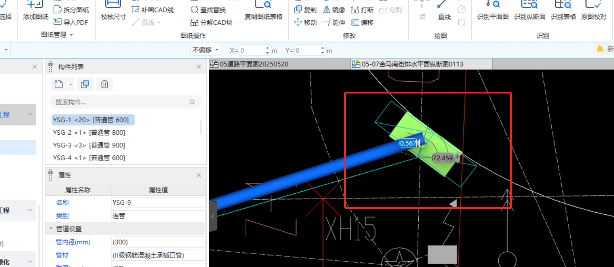Switch to 05道路平面图20250520 tab
Image resolution: width=614 pixels, height=267 pixels.
[279, 64]
